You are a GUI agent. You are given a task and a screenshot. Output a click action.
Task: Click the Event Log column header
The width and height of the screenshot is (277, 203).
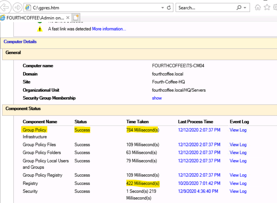[x=239, y=122]
